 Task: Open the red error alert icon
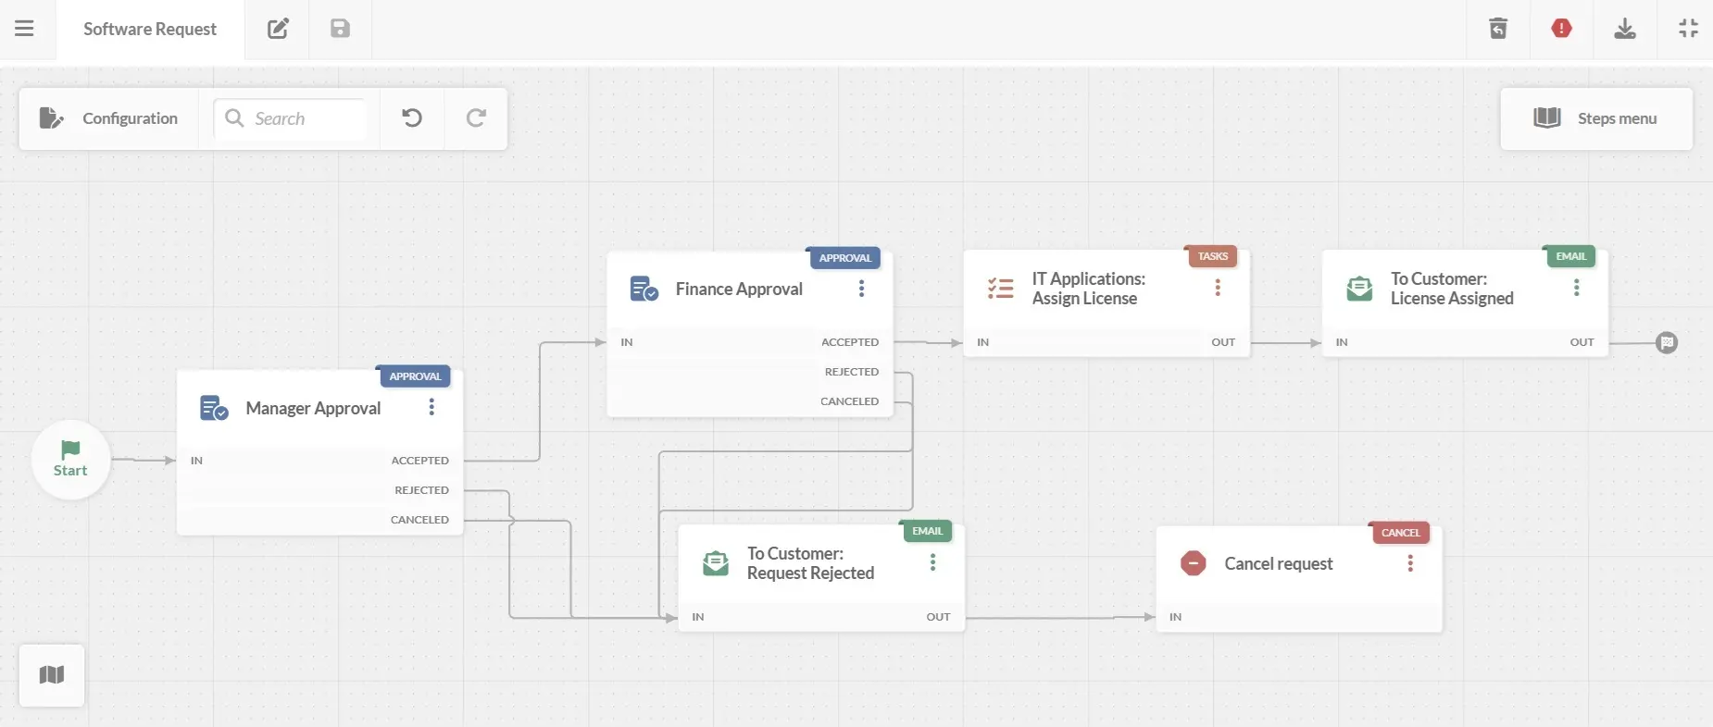click(1561, 29)
